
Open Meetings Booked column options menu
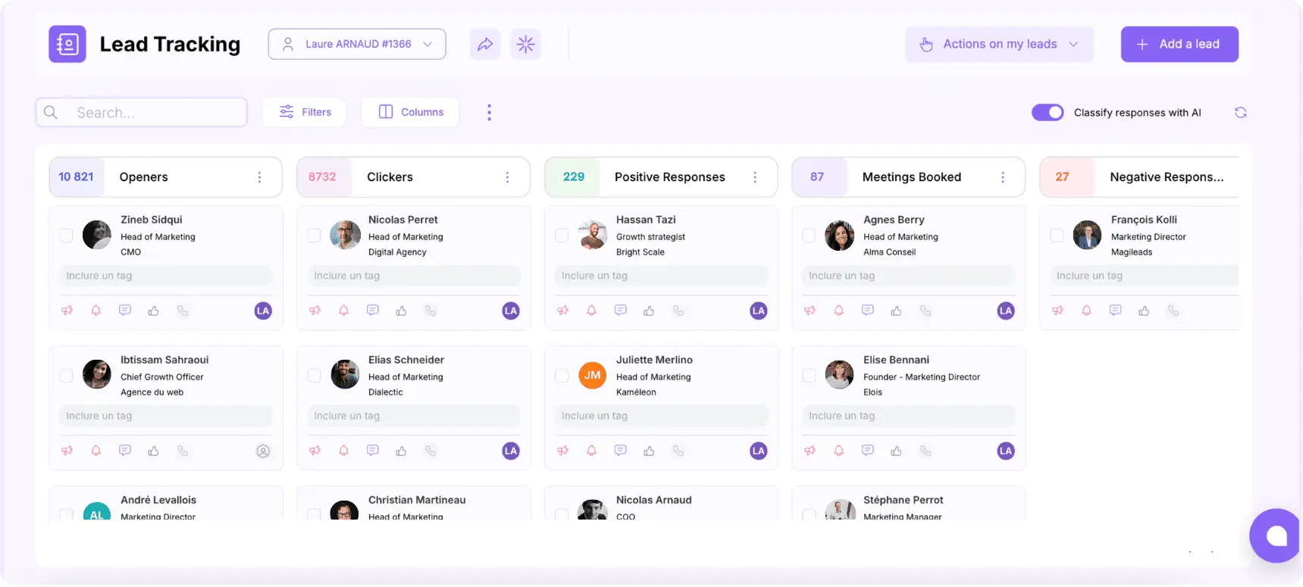coord(1003,177)
